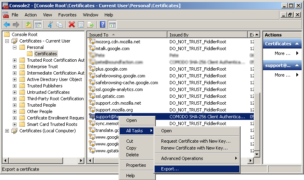Click the Export List toolbar icon
Viewport: 304px width, 180px height.
click(91, 24)
